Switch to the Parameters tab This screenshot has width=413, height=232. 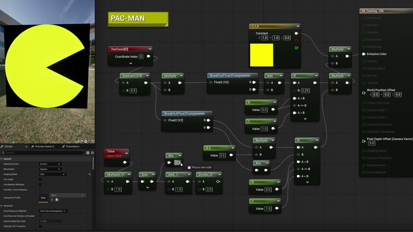coord(72,146)
